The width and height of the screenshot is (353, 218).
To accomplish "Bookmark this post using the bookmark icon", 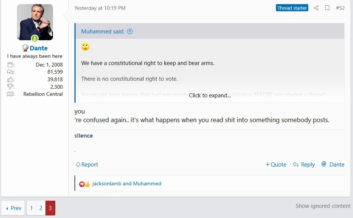I will (x=327, y=8).
